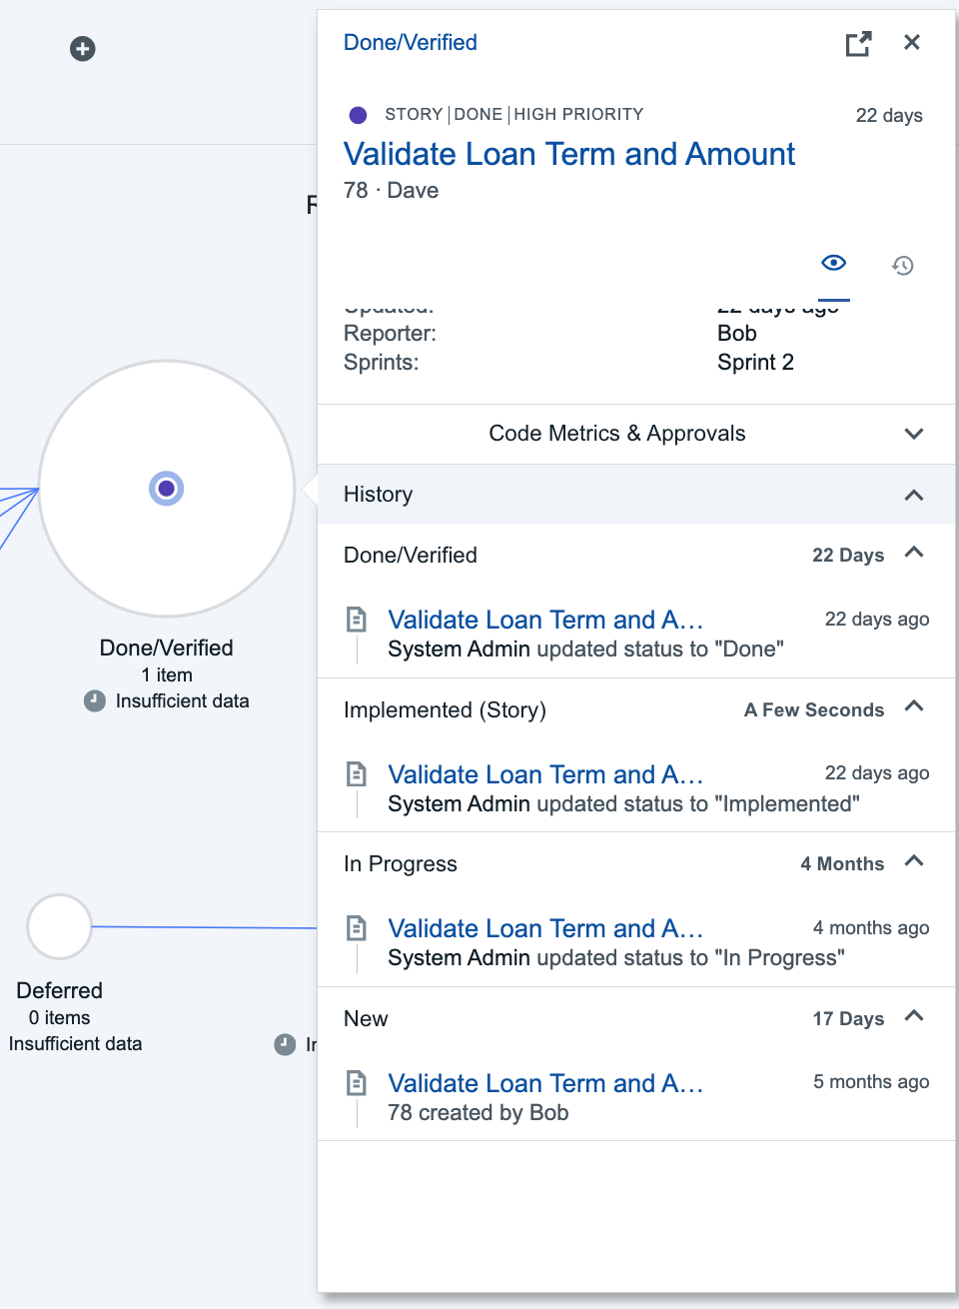
Task: Open the Done/Verified panel header link
Action: [x=411, y=42]
